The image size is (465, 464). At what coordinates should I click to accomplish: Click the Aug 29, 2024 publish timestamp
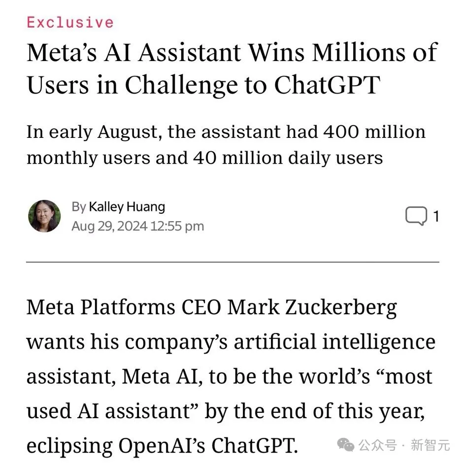pos(137,226)
